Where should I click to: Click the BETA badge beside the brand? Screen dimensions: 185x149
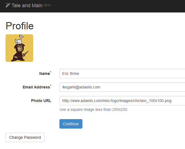(x=48, y=5)
